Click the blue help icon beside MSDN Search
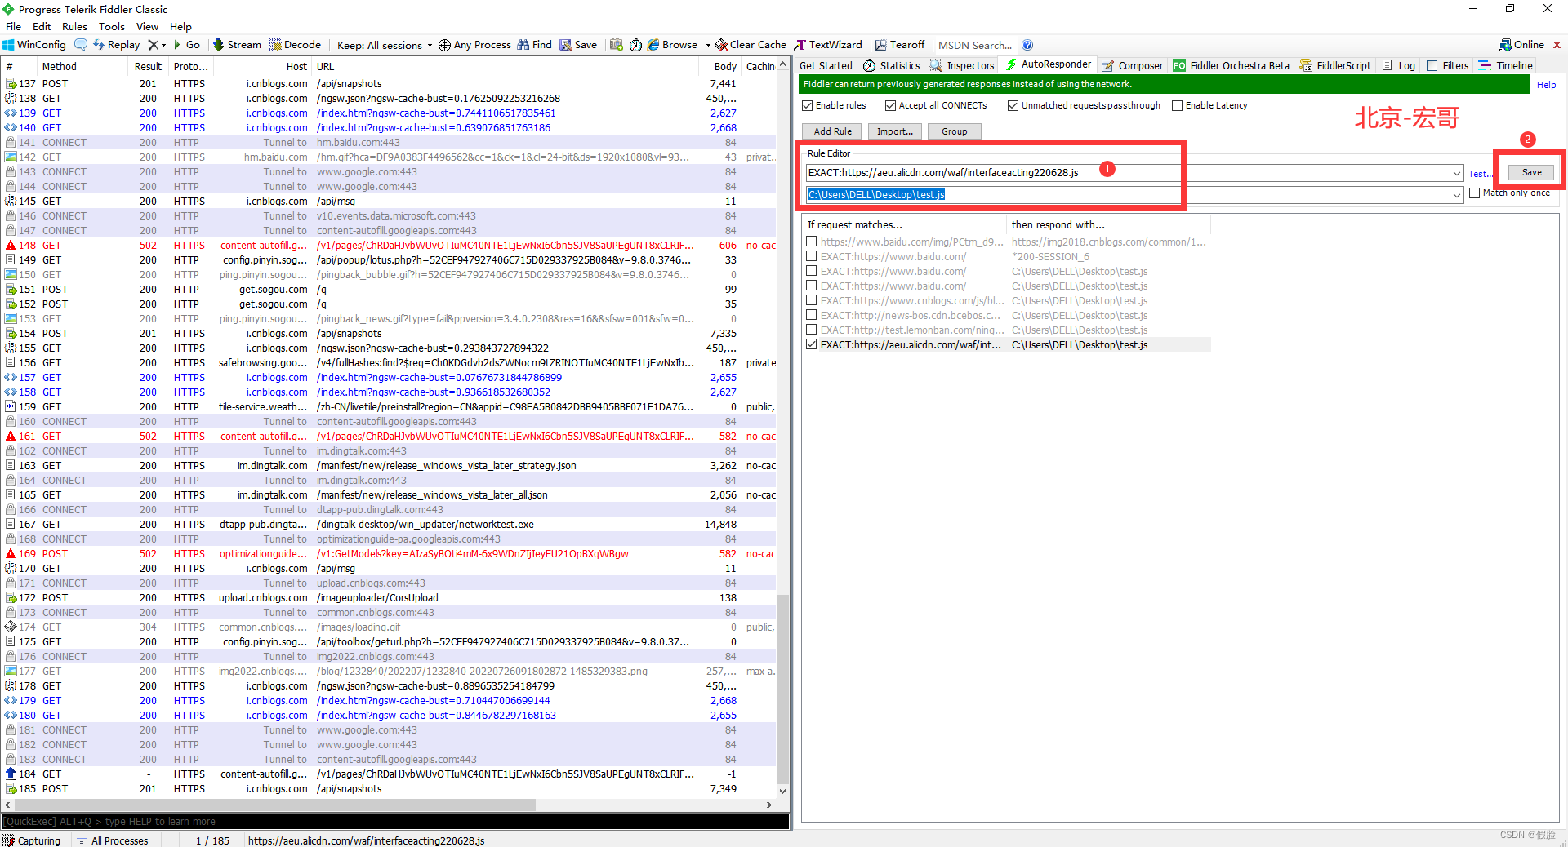The width and height of the screenshot is (1568, 847). pos(1027,45)
